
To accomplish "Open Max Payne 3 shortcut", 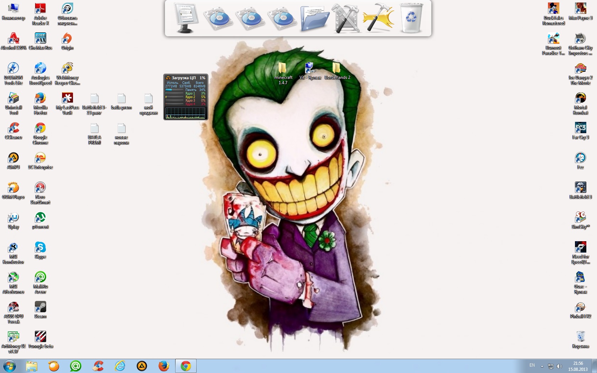I will pyautogui.click(x=580, y=11).
